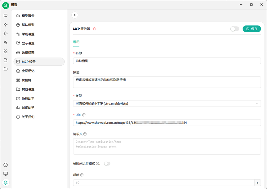Go to 数据设置 in settings menu
The height and width of the screenshot is (189, 267).
pos(28,53)
